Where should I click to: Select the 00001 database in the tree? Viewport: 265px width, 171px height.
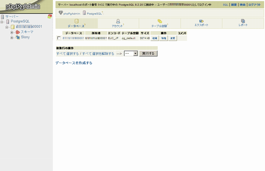click(x=29, y=26)
